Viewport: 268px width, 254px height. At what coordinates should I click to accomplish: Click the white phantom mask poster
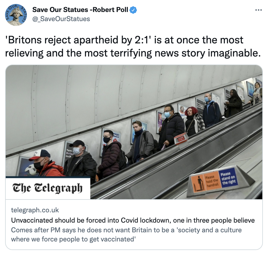click(x=31, y=169)
